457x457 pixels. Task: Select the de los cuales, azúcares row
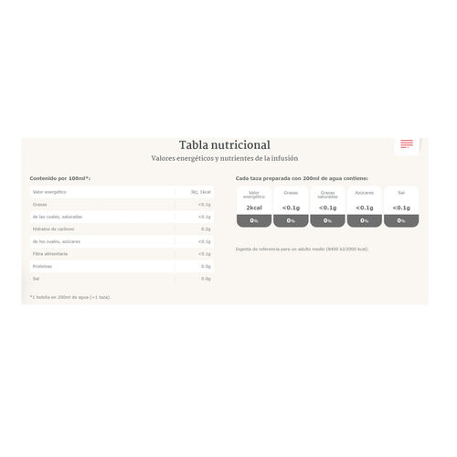[122, 241]
